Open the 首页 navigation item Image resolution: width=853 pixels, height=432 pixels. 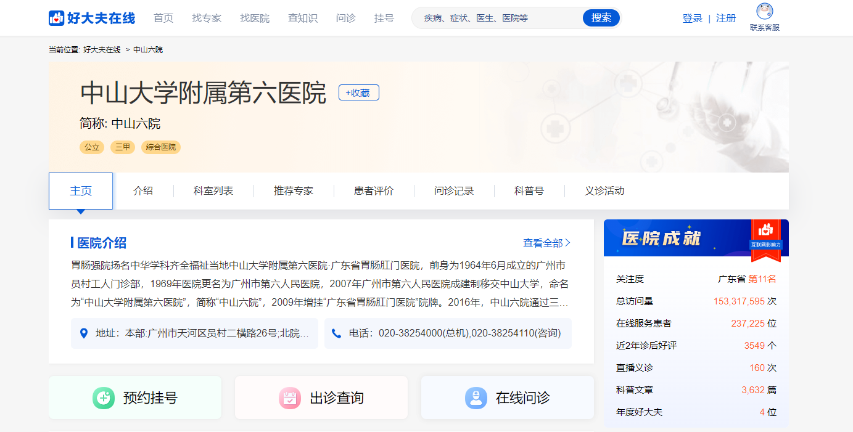pos(163,18)
